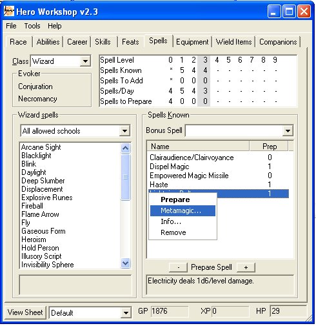Open the Tools menu
Screen dimensions: 316x326
32,26
